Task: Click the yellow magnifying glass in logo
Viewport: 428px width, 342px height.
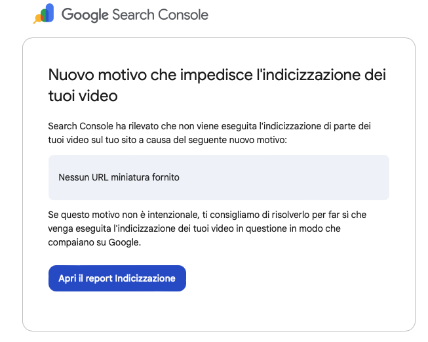Action: (x=37, y=19)
